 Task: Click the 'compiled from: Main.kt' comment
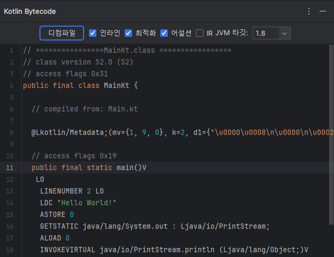click(85, 109)
